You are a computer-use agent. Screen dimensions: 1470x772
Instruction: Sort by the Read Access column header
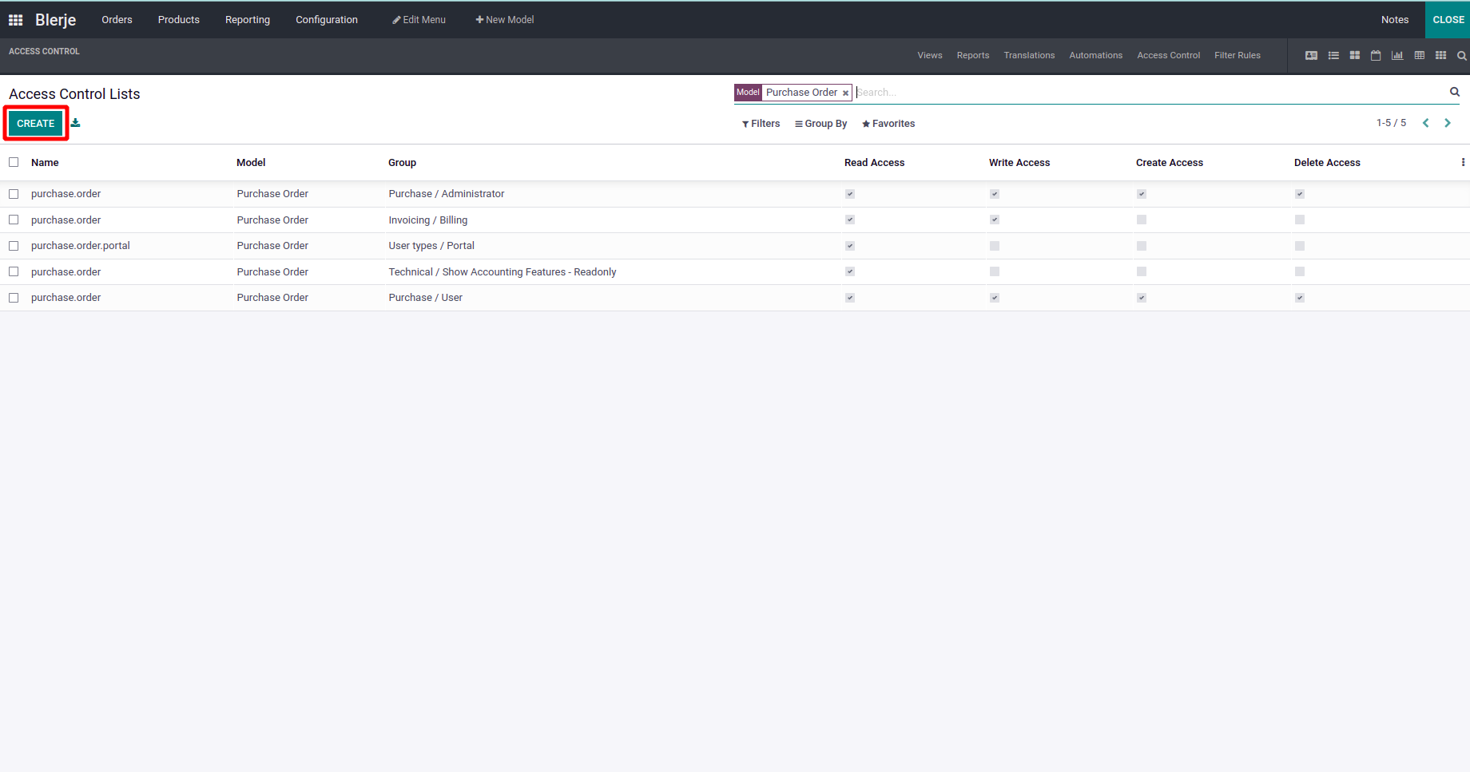pyautogui.click(x=874, y=163)
